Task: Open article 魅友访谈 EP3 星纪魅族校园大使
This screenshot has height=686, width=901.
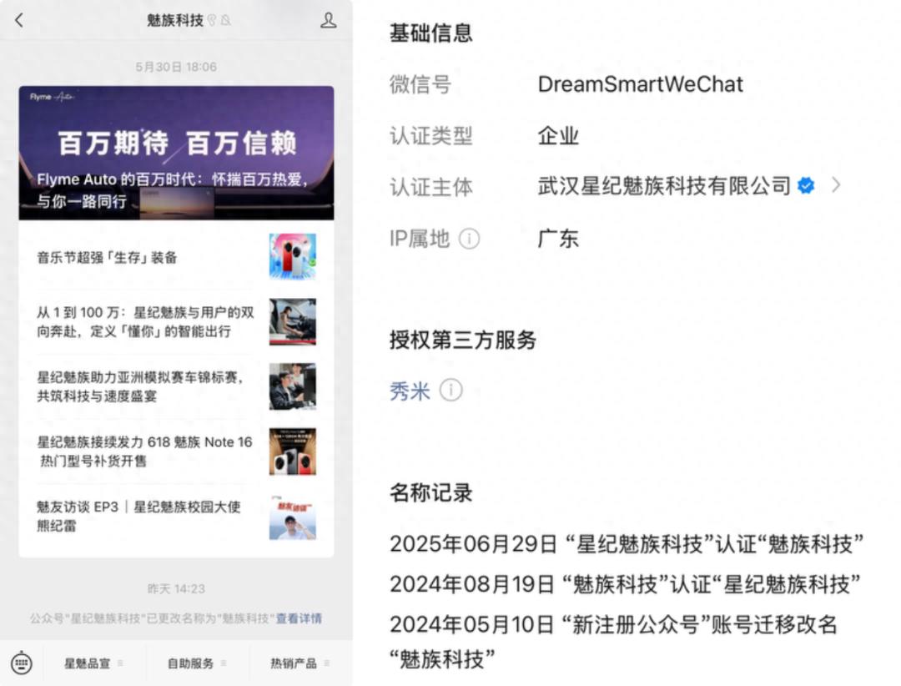Action: [176, 517]
